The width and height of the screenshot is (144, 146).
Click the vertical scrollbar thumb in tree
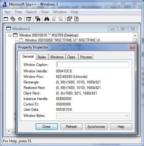135,40
